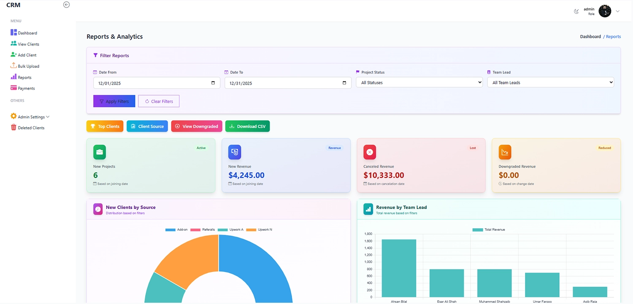The height and width of the screenshot is (304, 633).
Task: Click the Add Client person-plus icon
Action: click(x=14, y=55)
